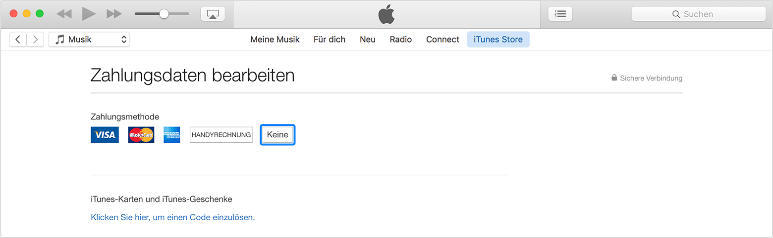Screen dimensions: 773x238
Task: Switch to the Meine Musik tab
Action: [x=275, y=40]
